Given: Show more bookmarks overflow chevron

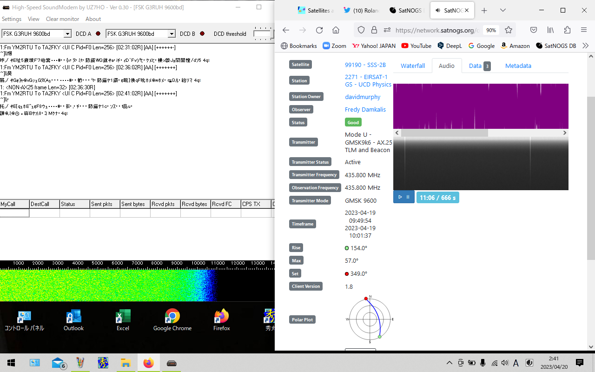Looking at the screenshot, I should click(585, 46).
